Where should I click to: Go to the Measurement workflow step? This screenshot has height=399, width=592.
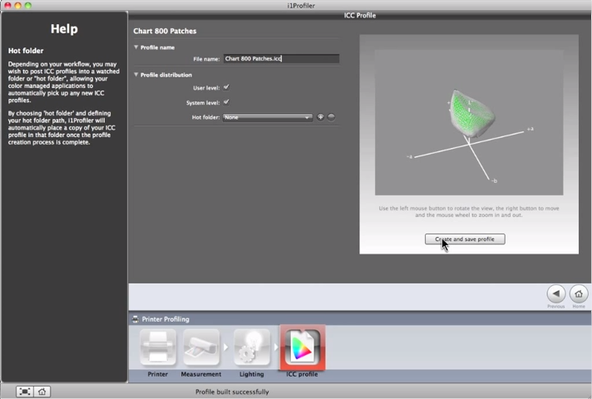click(200, 347)
